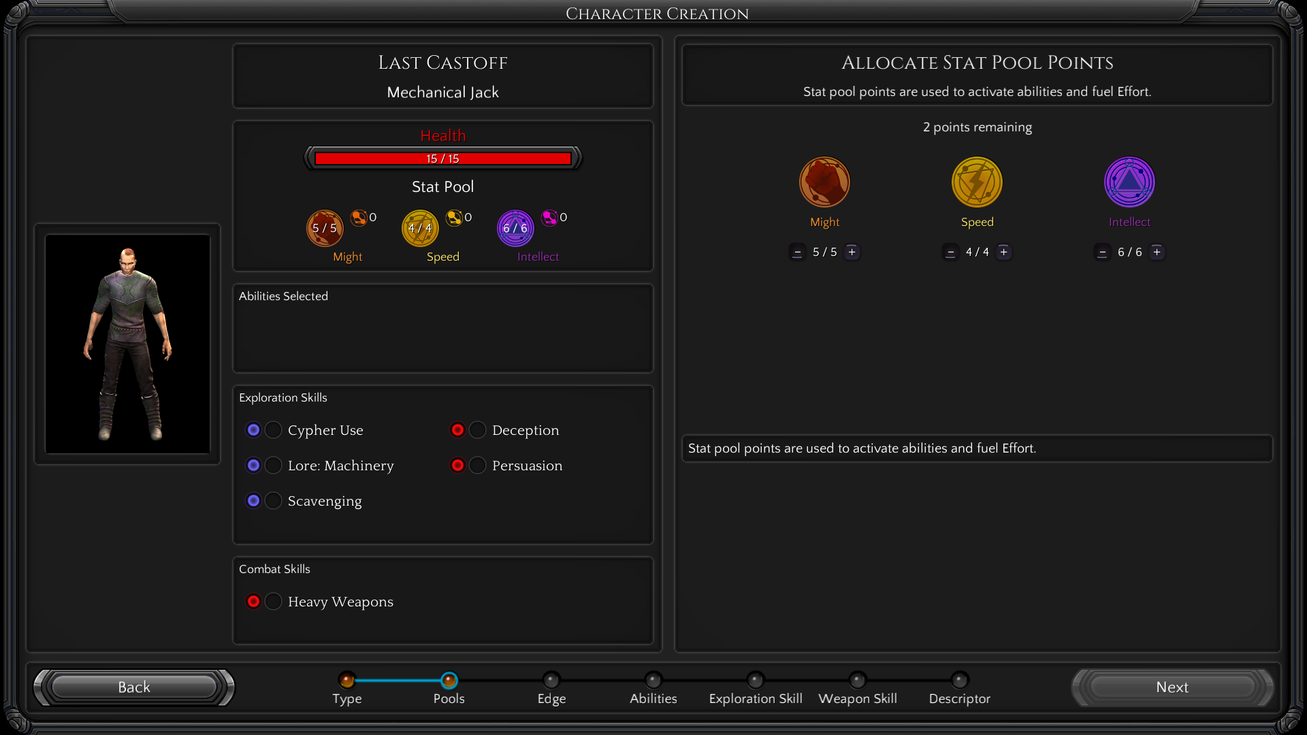1307x735 pixels.
Task: Click the Mechanical Jack title text
Action: (442, 93)
